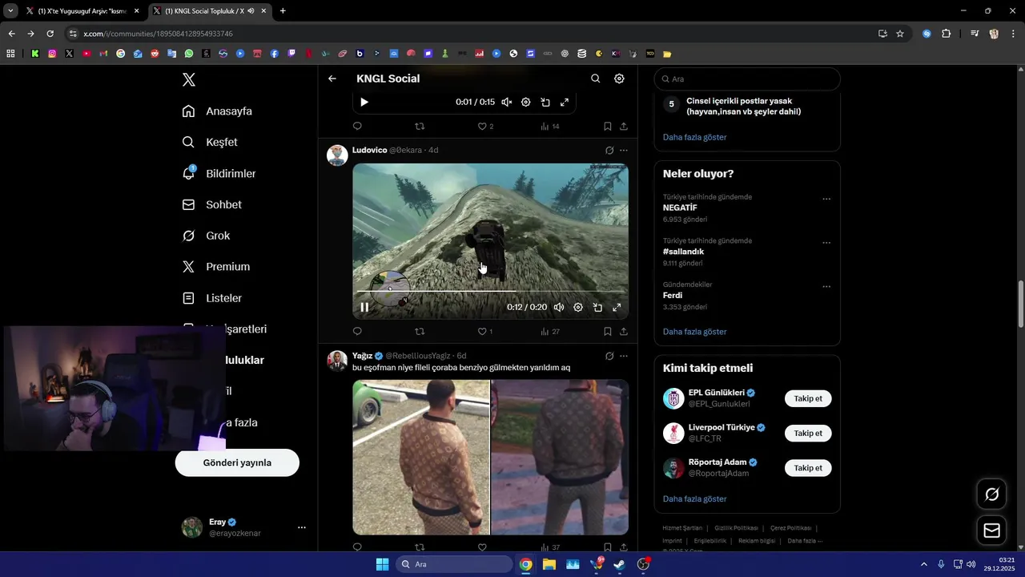Screen dimensions: 1025x577
Task: Open Grok explain on Ludovico's post
Action: [x=609, y=150]
